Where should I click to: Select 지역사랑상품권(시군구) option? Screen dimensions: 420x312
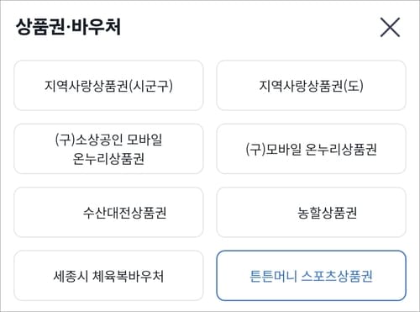108,86
